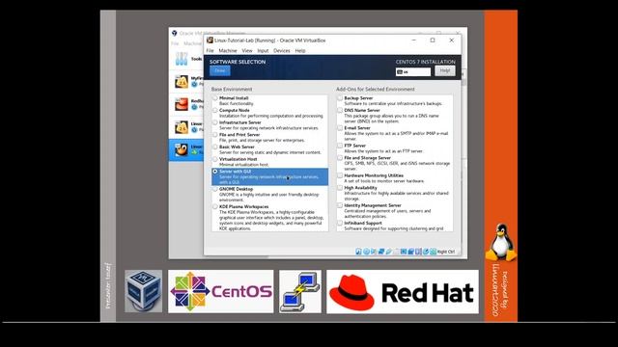Image resolution: width=618 pixels, height=347 pixels.
Task: Click the network adapter status bar indicator
Action: point(381,252)
